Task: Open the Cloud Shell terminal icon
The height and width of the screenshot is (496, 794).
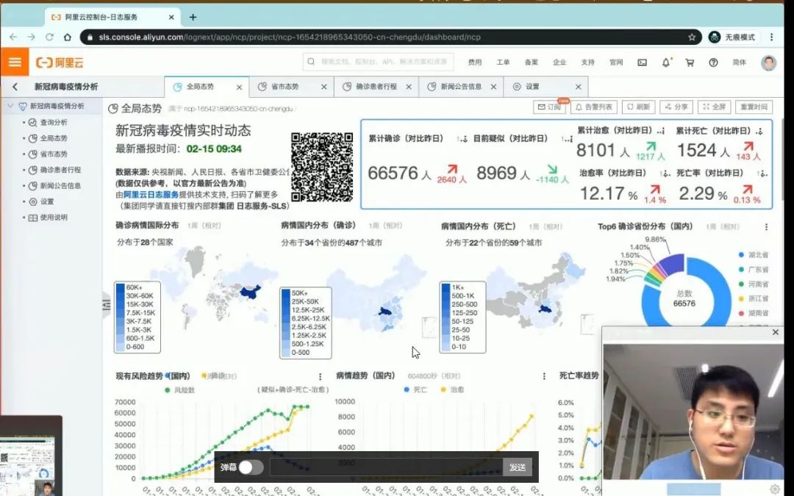Action: pos(642,62)
